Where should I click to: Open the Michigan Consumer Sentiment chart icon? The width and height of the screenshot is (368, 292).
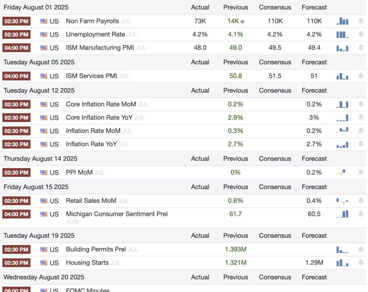(x=342, y=214)
